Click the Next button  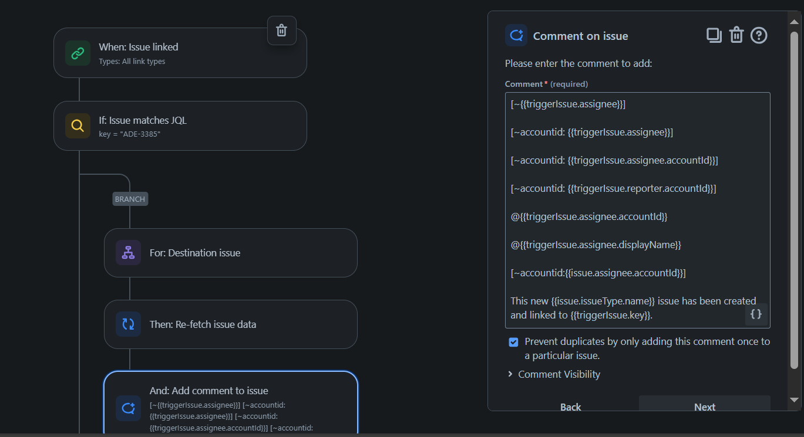(x=705, y=404)
